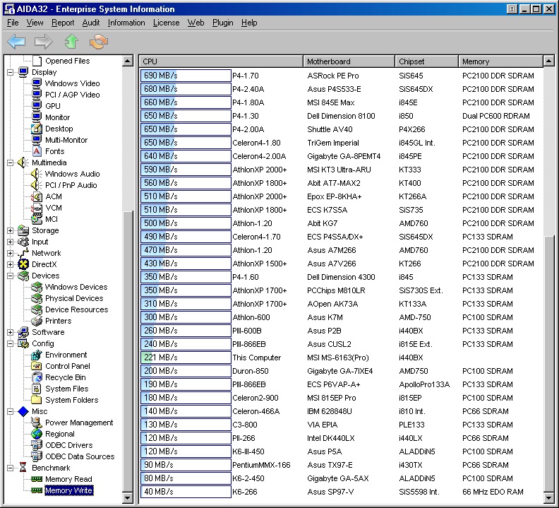Expand the DirectX tree node
Image resolution: width=559 pixels, height=508 pixels.
11,264
